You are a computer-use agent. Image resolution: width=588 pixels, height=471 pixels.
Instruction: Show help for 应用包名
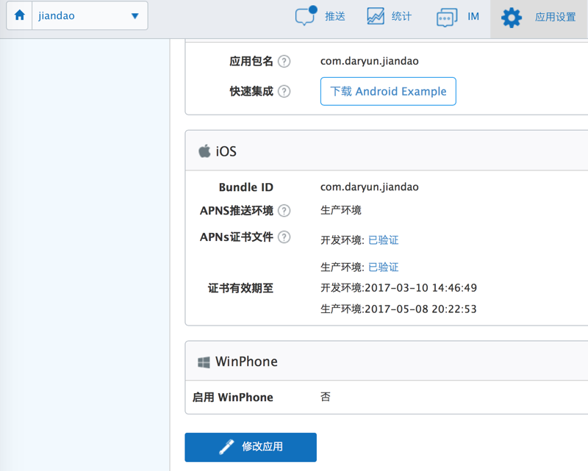tap(284, 61)
